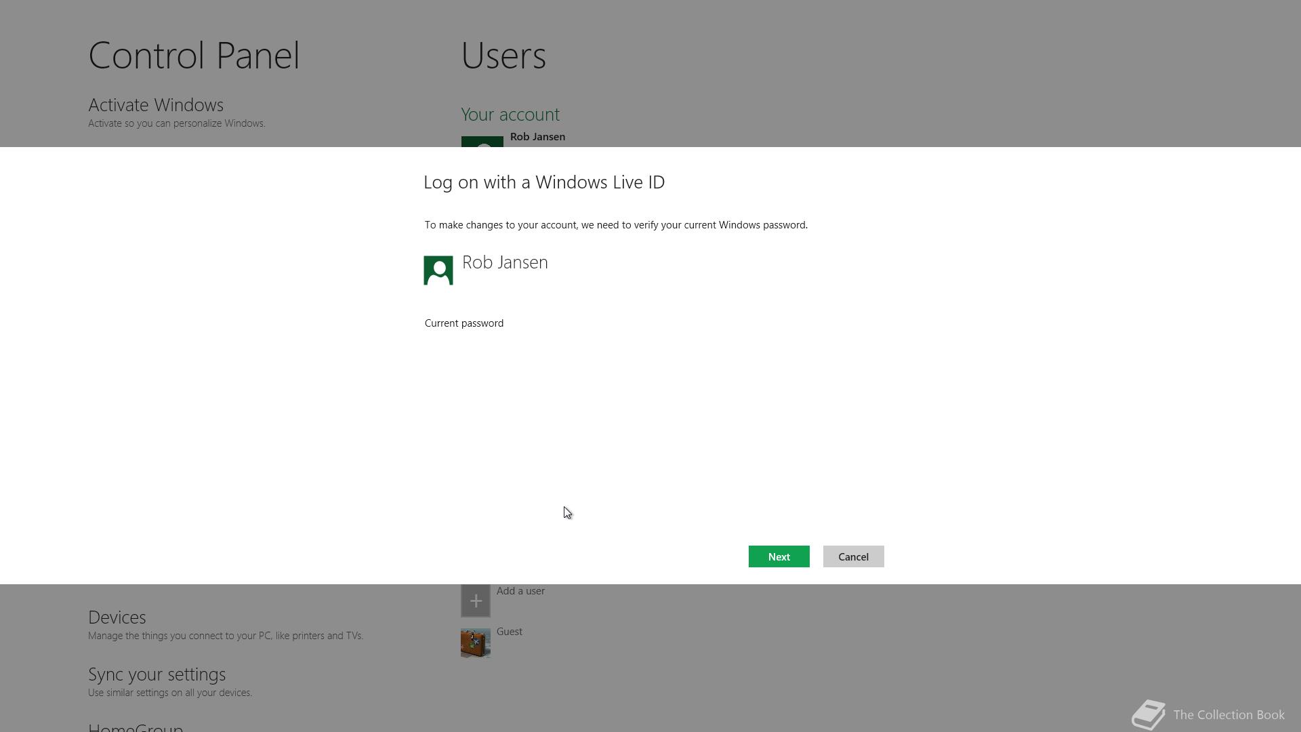The height and width of the screenshot is (732, 1301).
Task: Click the Log on with a Windows Live ID title
Action: tap(543, 182)
